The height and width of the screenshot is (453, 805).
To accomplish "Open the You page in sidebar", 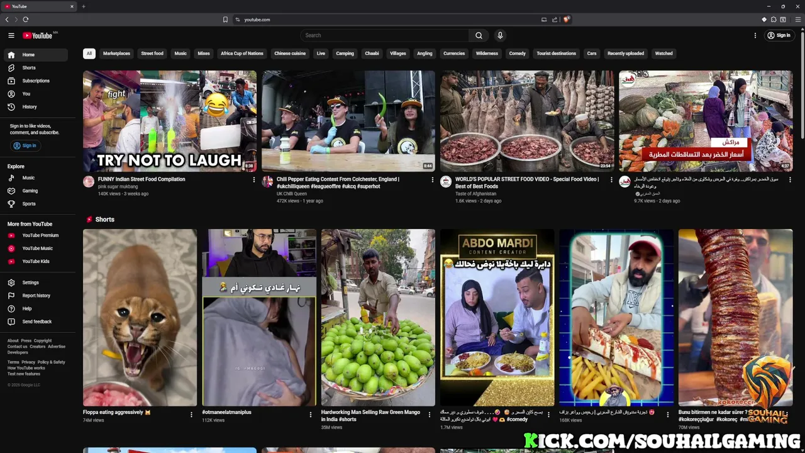I will 35,94.
